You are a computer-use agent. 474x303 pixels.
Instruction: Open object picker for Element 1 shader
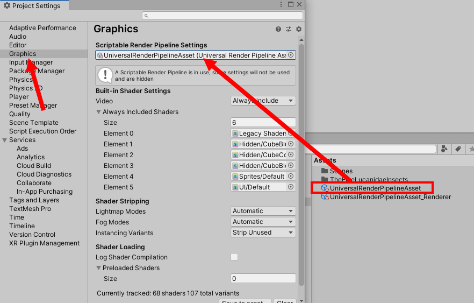tap(291, 144)
